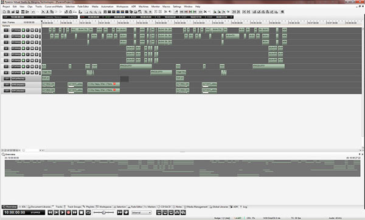Click the track 8 number button in the header
This screenshot has width=365, height=220.
[6, 72]
